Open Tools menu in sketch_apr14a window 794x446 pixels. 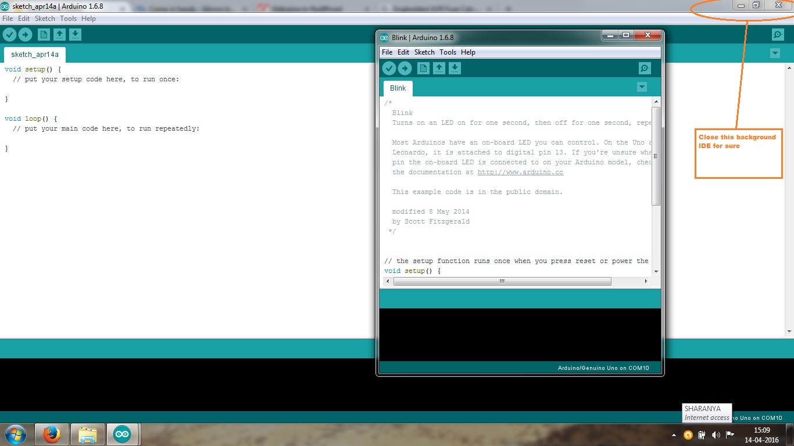(x=68, y=19)
